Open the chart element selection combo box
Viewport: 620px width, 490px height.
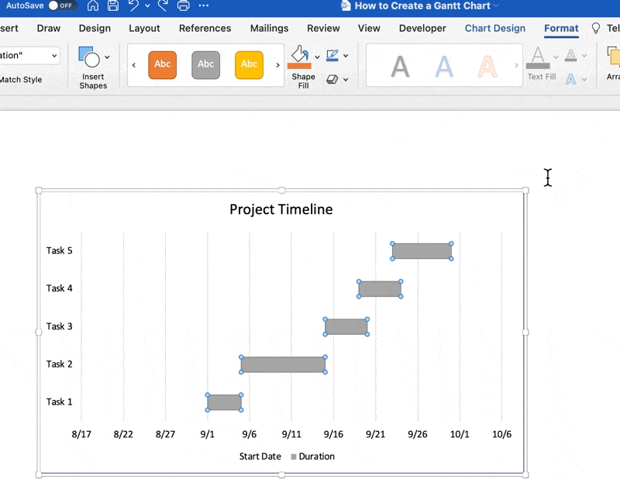coord(29,55)
